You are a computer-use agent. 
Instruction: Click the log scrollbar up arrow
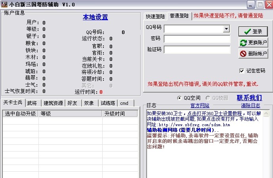266,114
